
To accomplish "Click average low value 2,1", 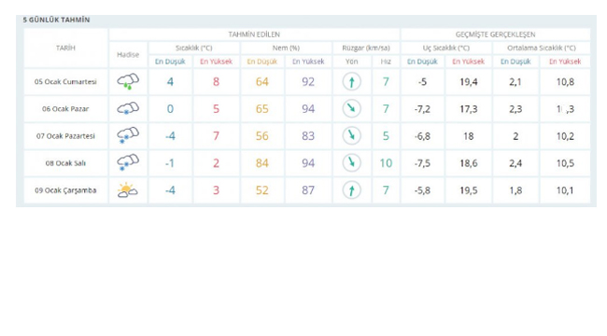I will (x=515, y=82).
